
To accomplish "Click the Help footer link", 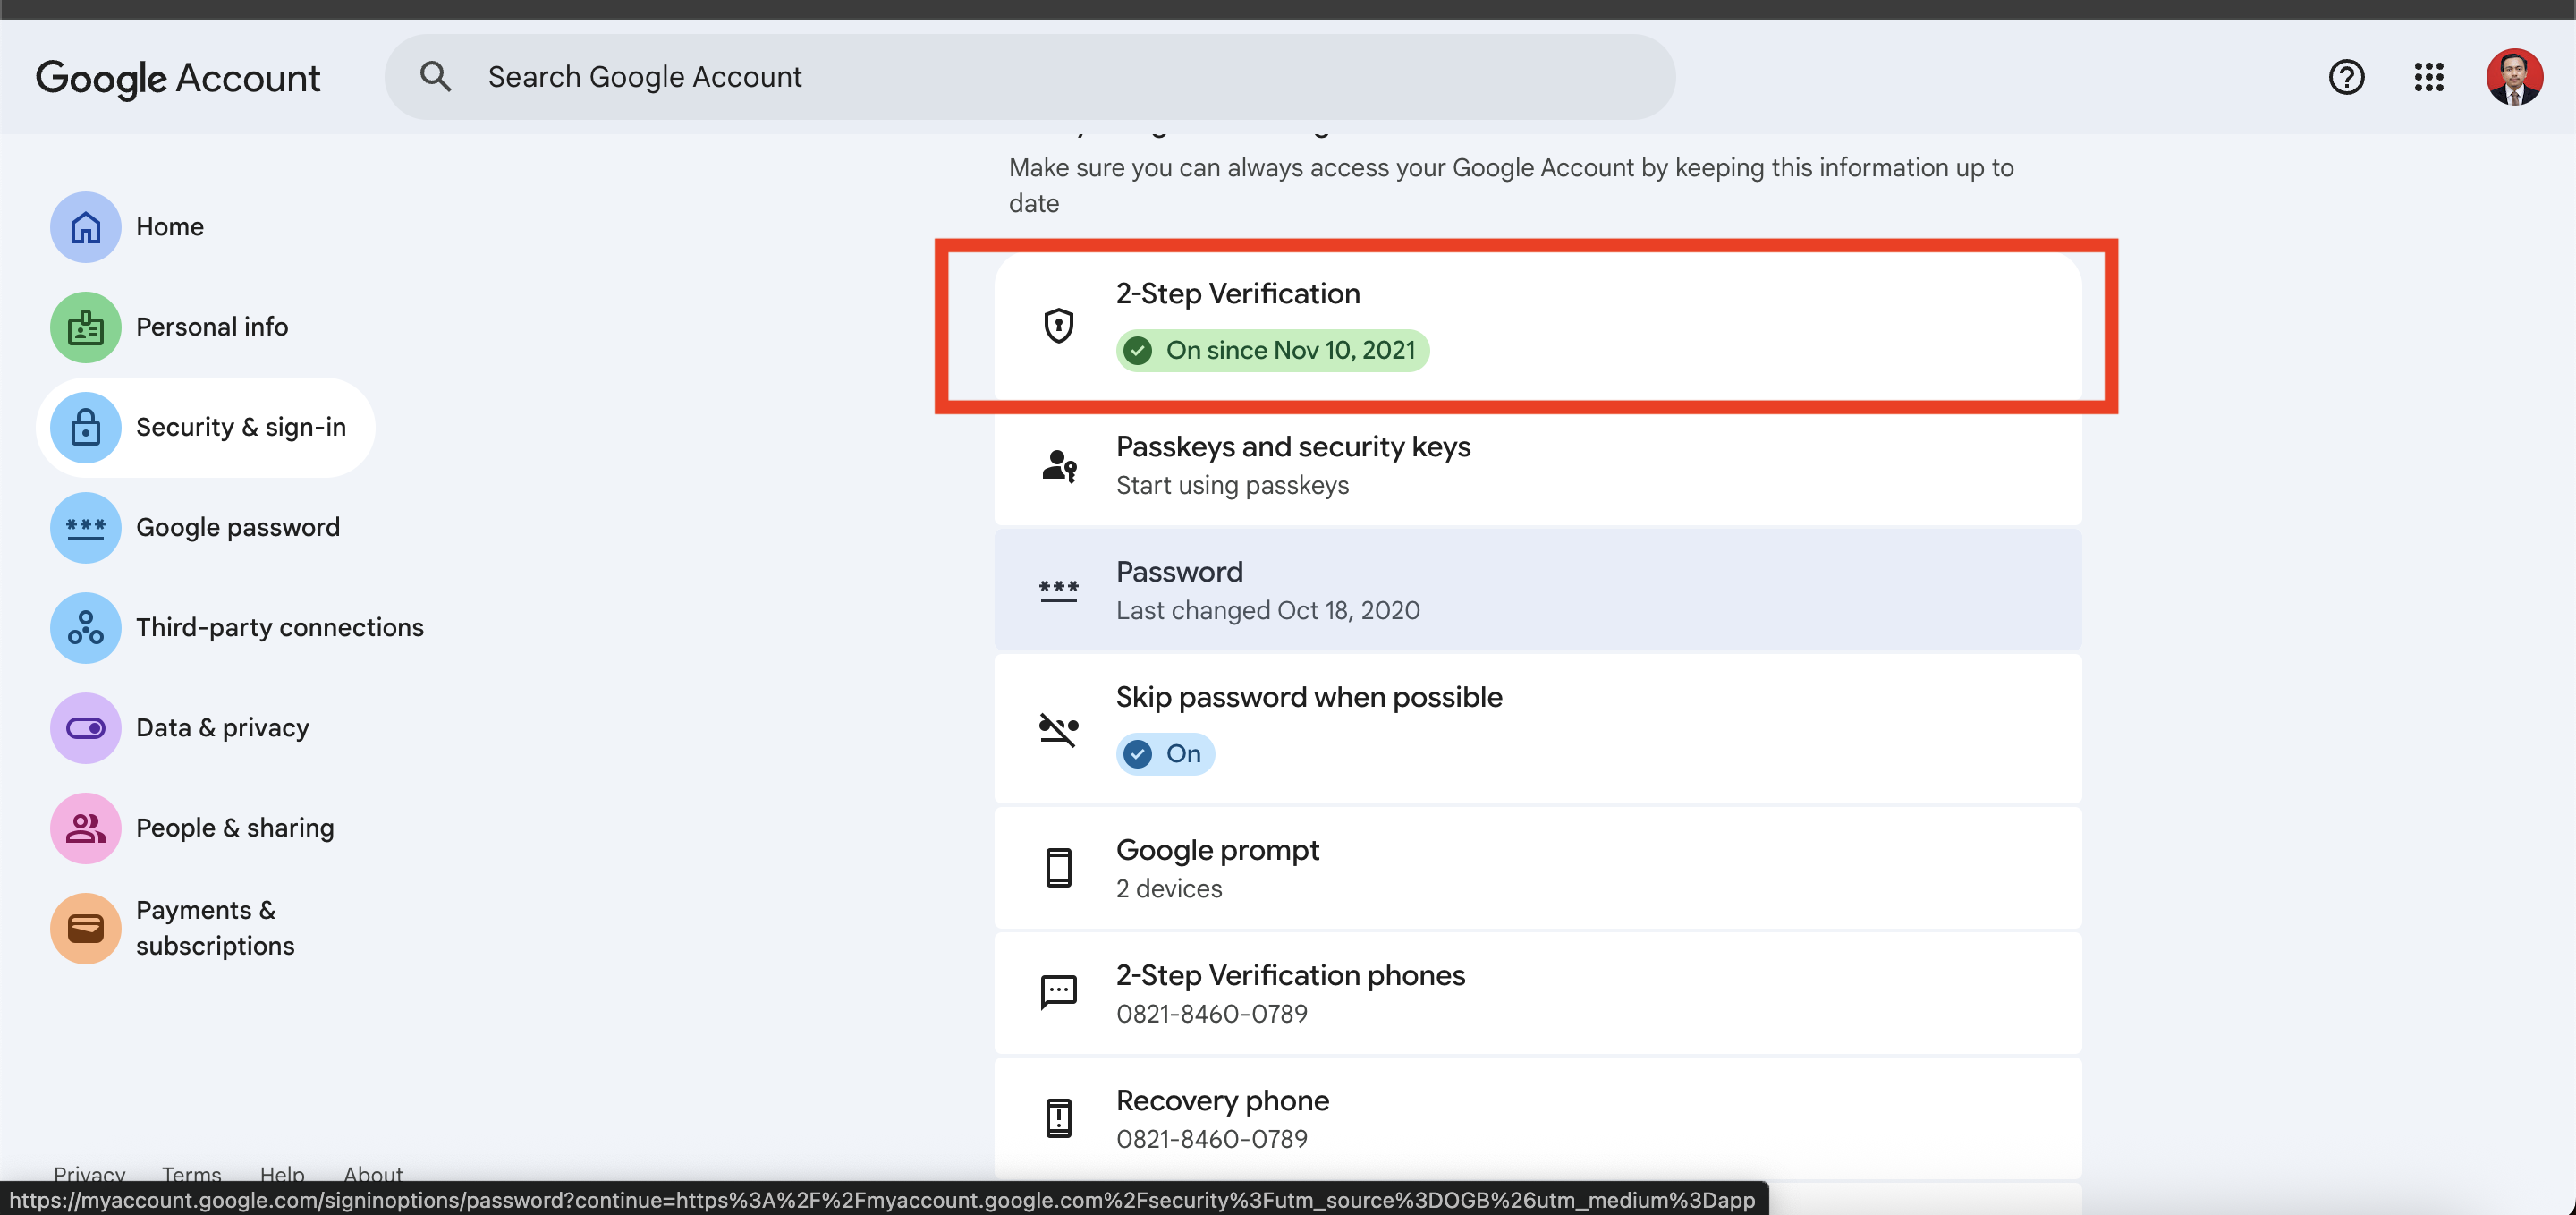I will click(282, 1174).
